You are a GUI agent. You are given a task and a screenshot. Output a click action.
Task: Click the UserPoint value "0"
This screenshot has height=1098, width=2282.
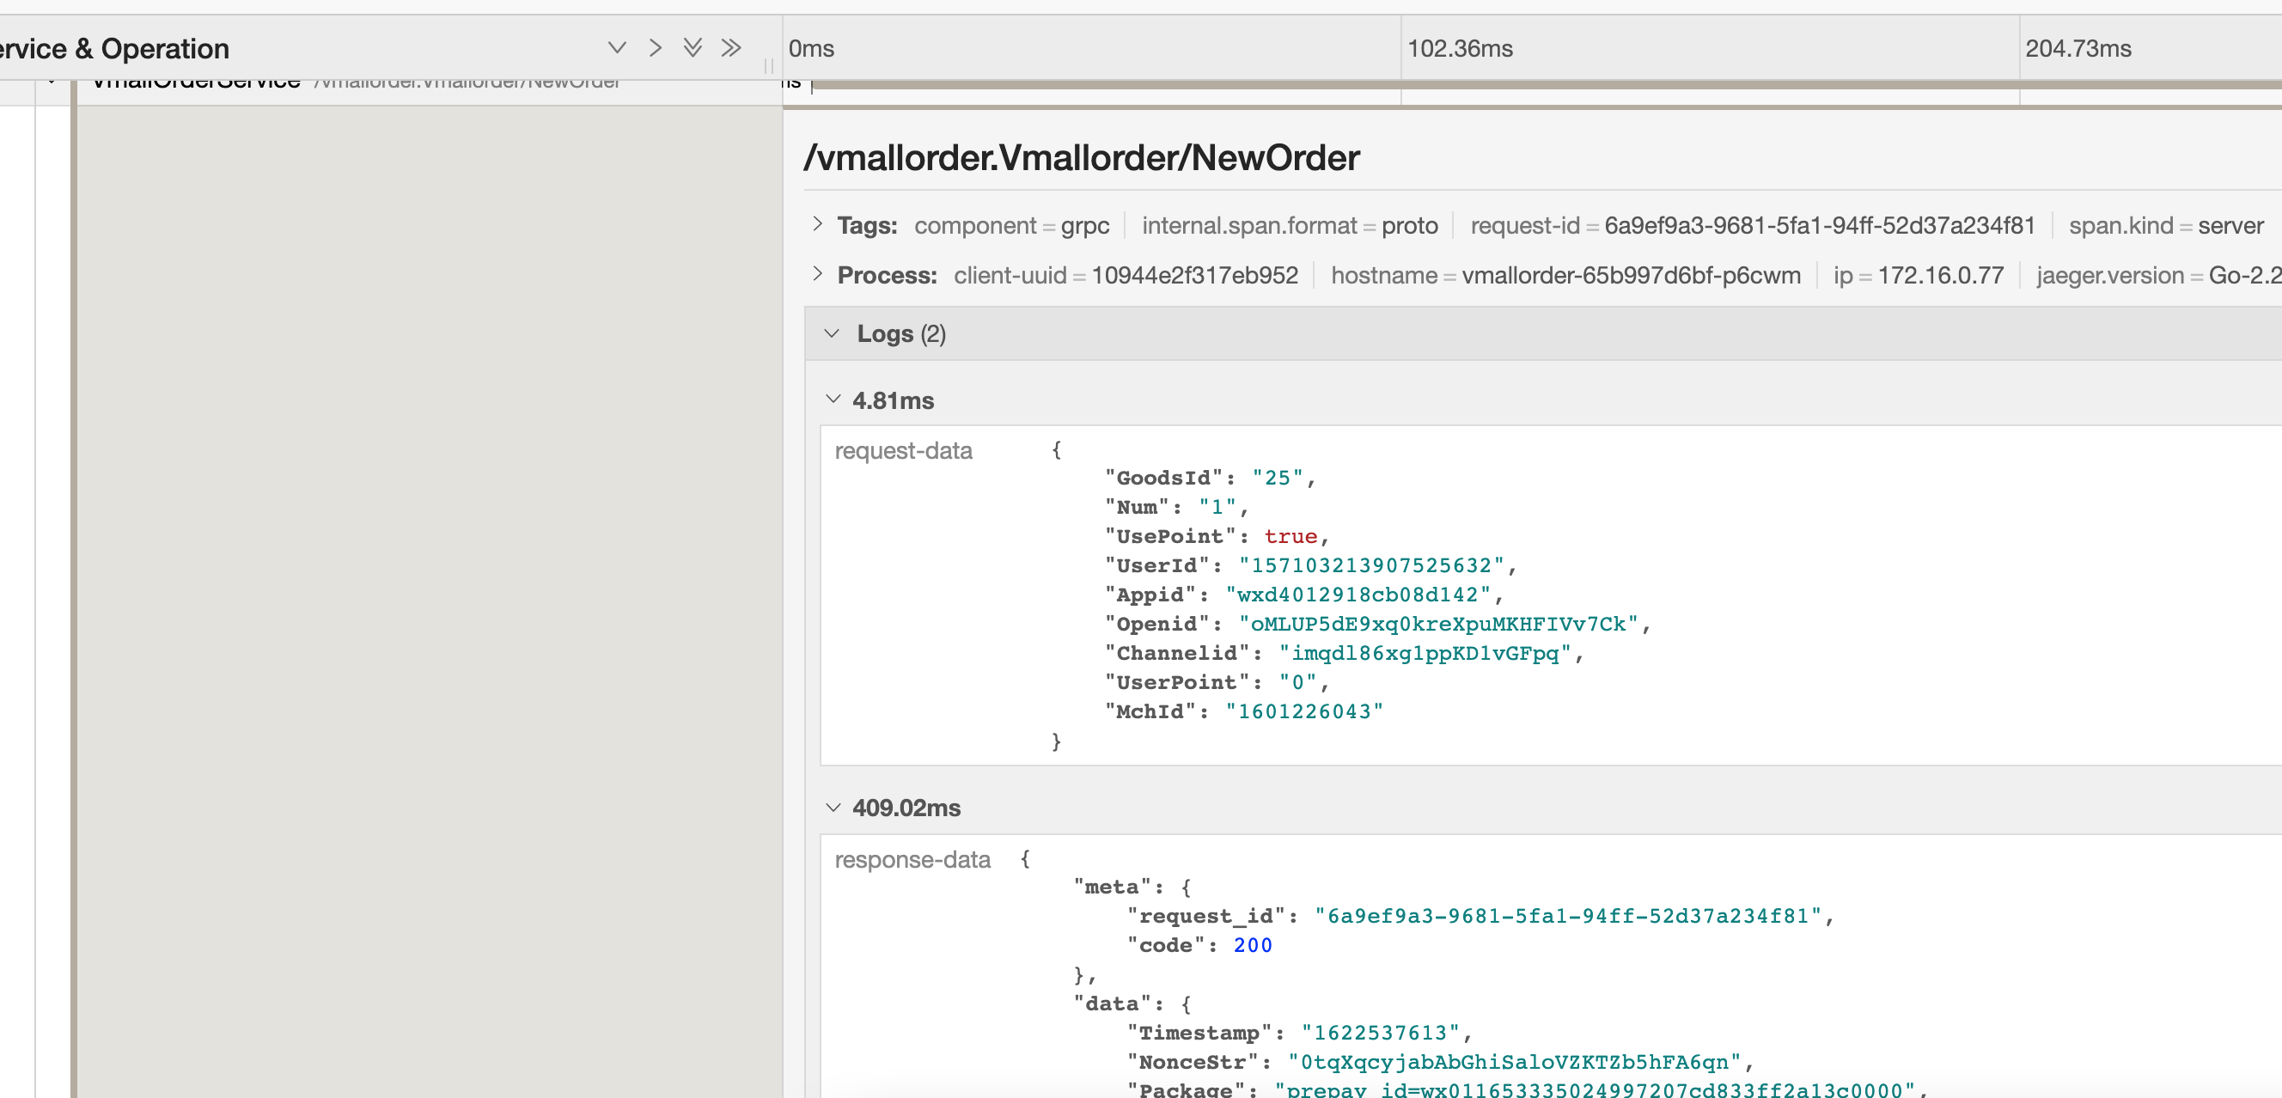click(x=1297, y=683)
